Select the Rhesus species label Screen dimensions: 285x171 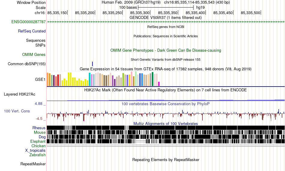(x=39, y=128)
